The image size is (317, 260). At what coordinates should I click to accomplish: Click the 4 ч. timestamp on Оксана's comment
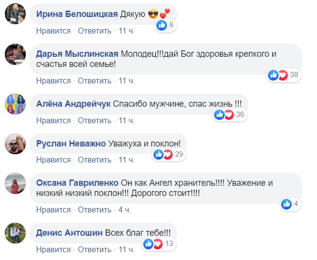pos(124,210)
